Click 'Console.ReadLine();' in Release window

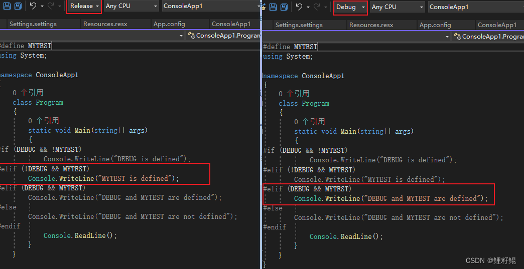[x=80, y=235]
